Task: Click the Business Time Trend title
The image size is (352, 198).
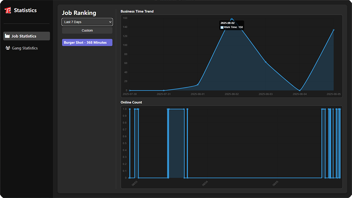Action: (137, 11)
